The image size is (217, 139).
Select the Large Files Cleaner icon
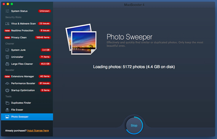pos(7,64)
